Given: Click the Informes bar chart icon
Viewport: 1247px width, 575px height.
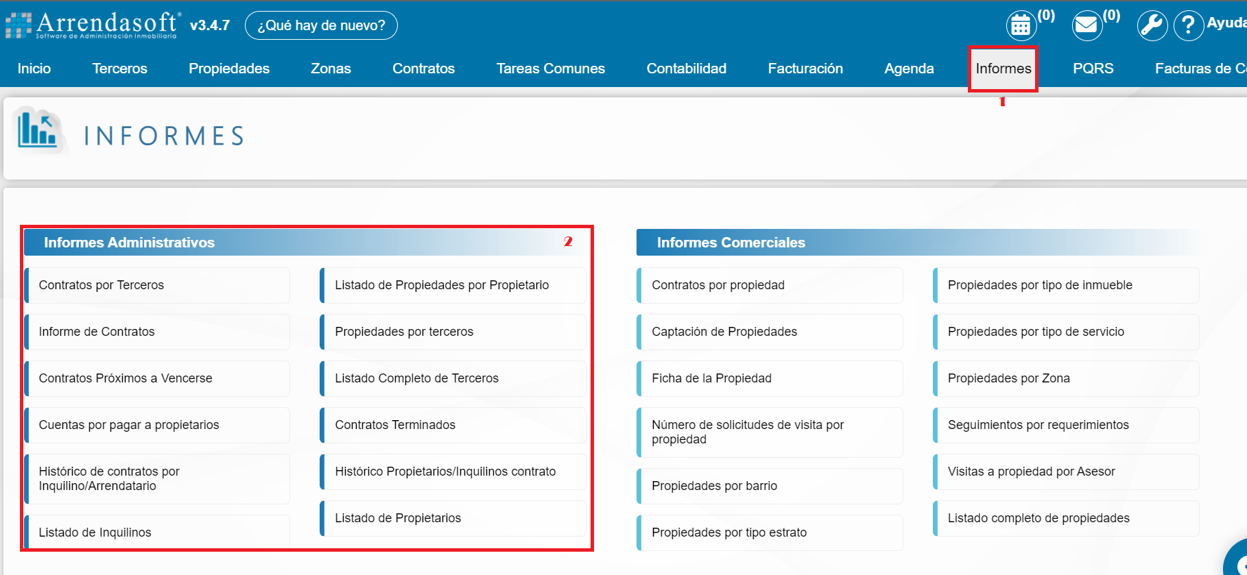Looking at the screenshot, I should (x=38, y=130).
